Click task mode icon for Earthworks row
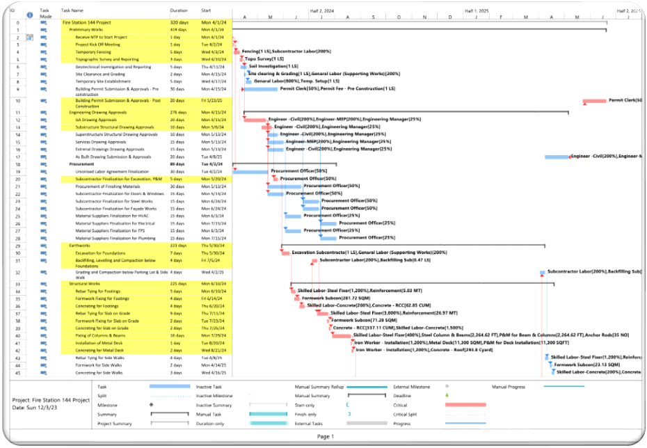This screenshot has width=647, height=448. tap(44, 246)
